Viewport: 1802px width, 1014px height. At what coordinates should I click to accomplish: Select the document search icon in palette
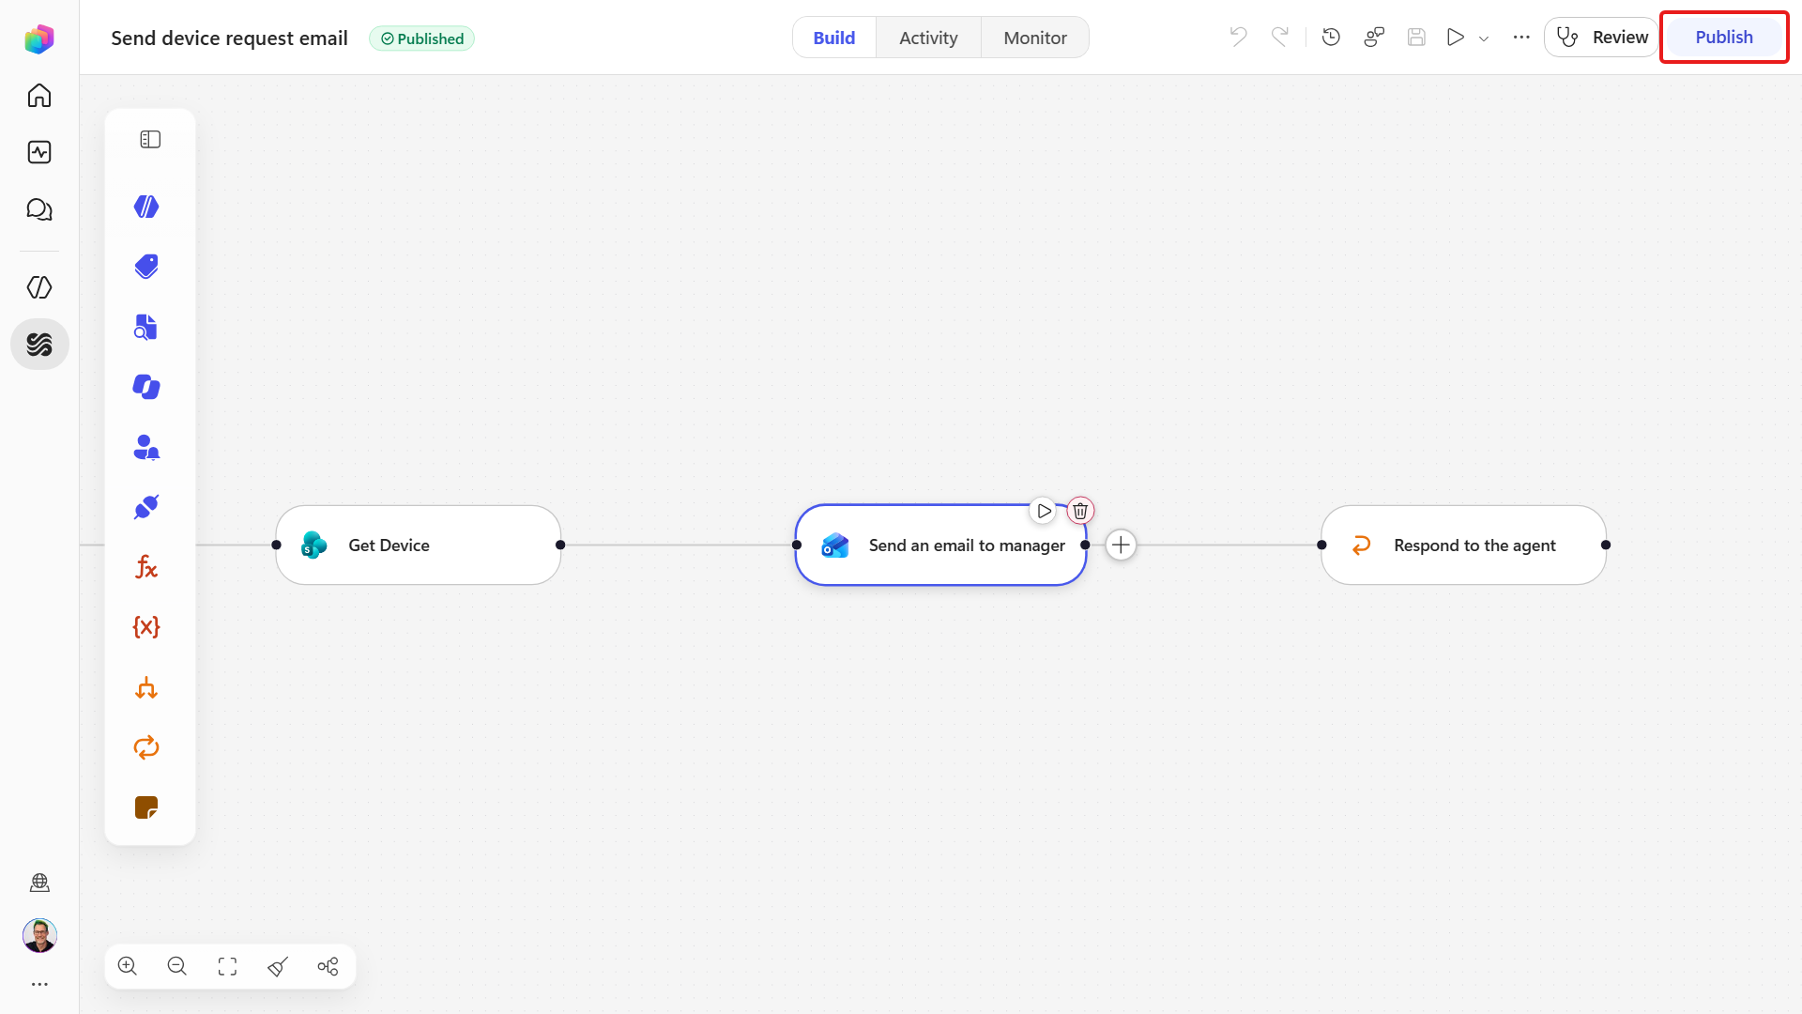(x=146, y=327)
